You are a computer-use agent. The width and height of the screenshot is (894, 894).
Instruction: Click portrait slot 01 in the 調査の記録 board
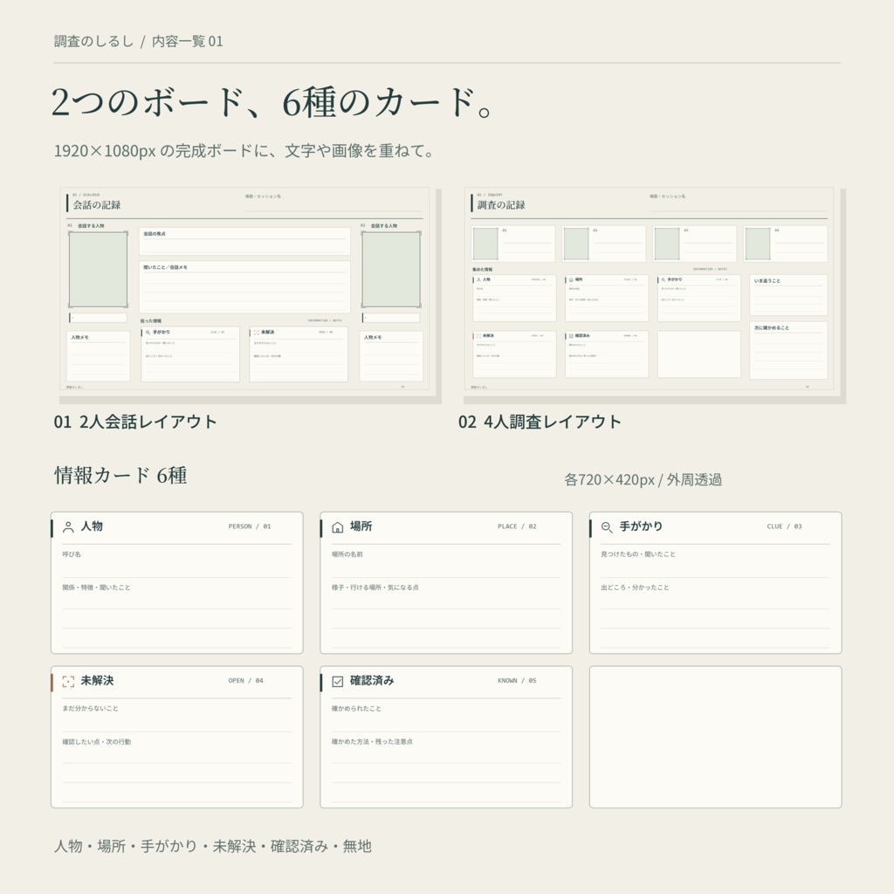pos(485,244)
